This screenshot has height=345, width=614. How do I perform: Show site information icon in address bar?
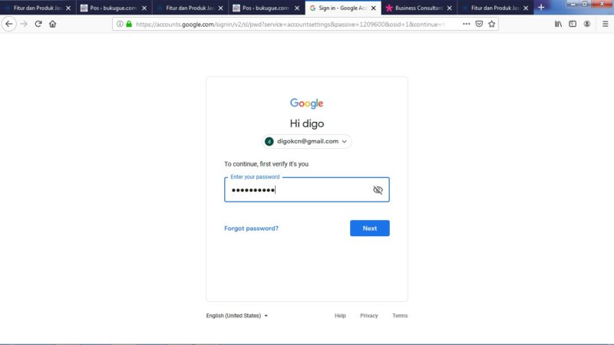(x=120, y=24)
